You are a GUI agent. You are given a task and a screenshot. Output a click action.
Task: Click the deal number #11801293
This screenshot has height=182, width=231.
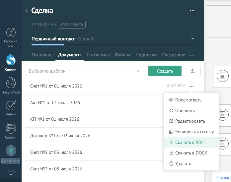[43, 25]
